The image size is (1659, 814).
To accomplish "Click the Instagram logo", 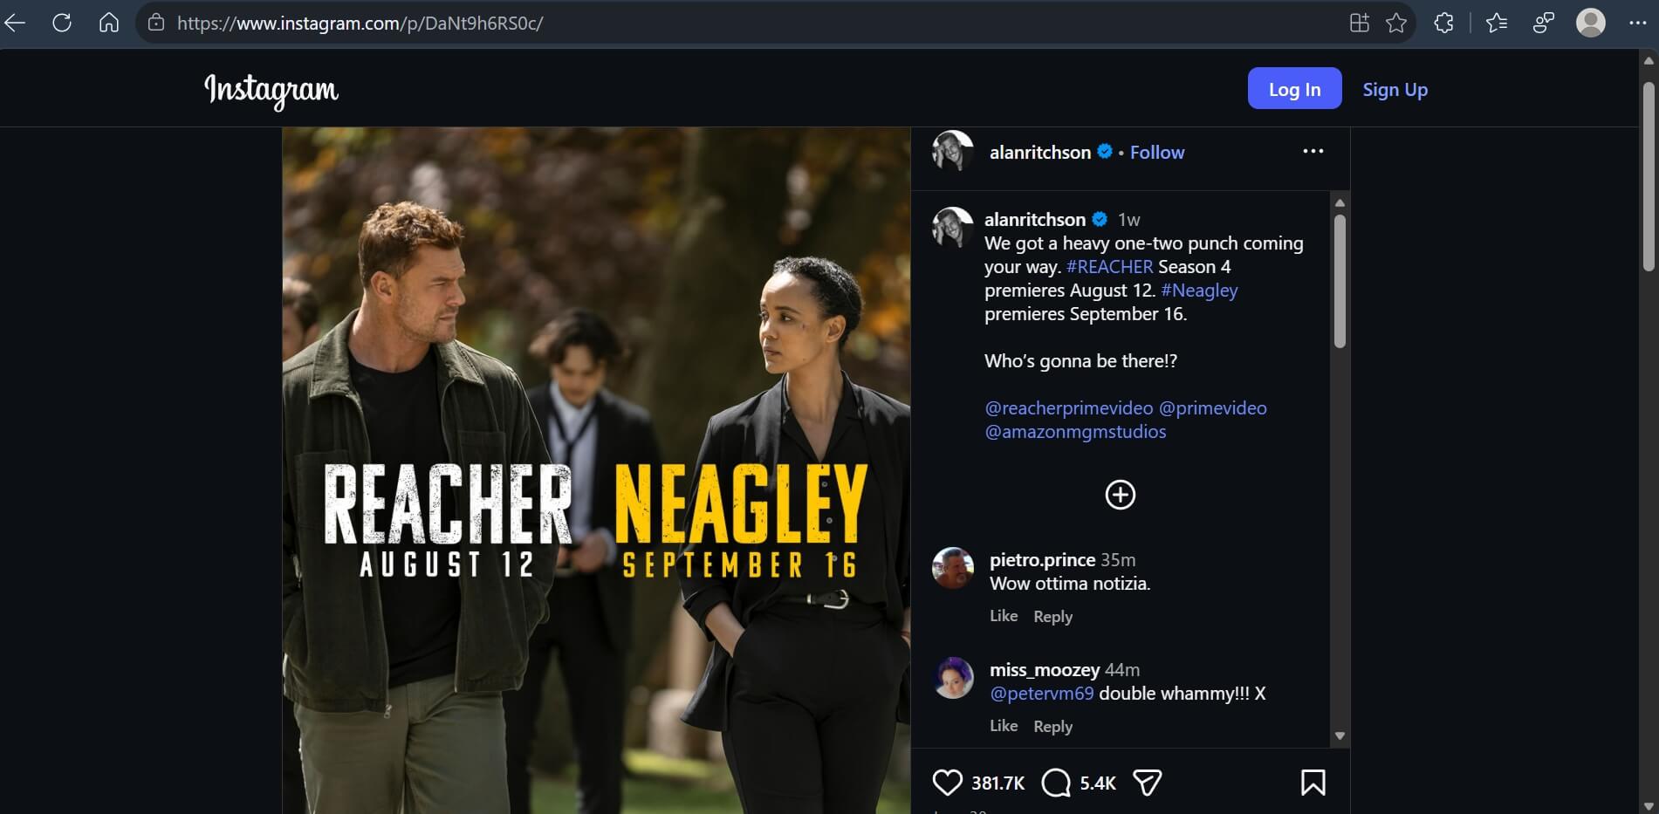I will pyautogui.click(x=271, y=90).
